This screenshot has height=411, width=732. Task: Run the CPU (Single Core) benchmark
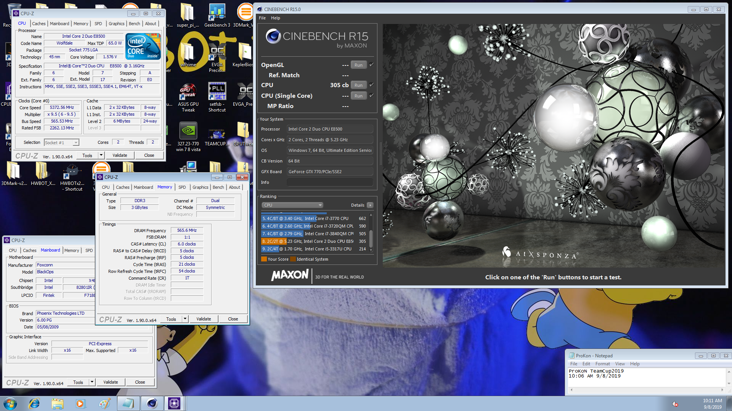pos(358,96)
